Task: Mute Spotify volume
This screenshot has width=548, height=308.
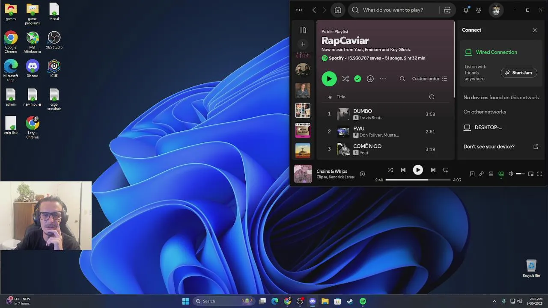Action: [x=511, y=174]
